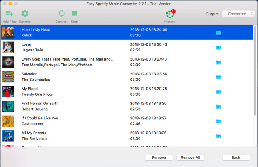Open output folder for First Person On Earth
The width and height of the screenshot is (258, 167).
click(x=218, y=106)
